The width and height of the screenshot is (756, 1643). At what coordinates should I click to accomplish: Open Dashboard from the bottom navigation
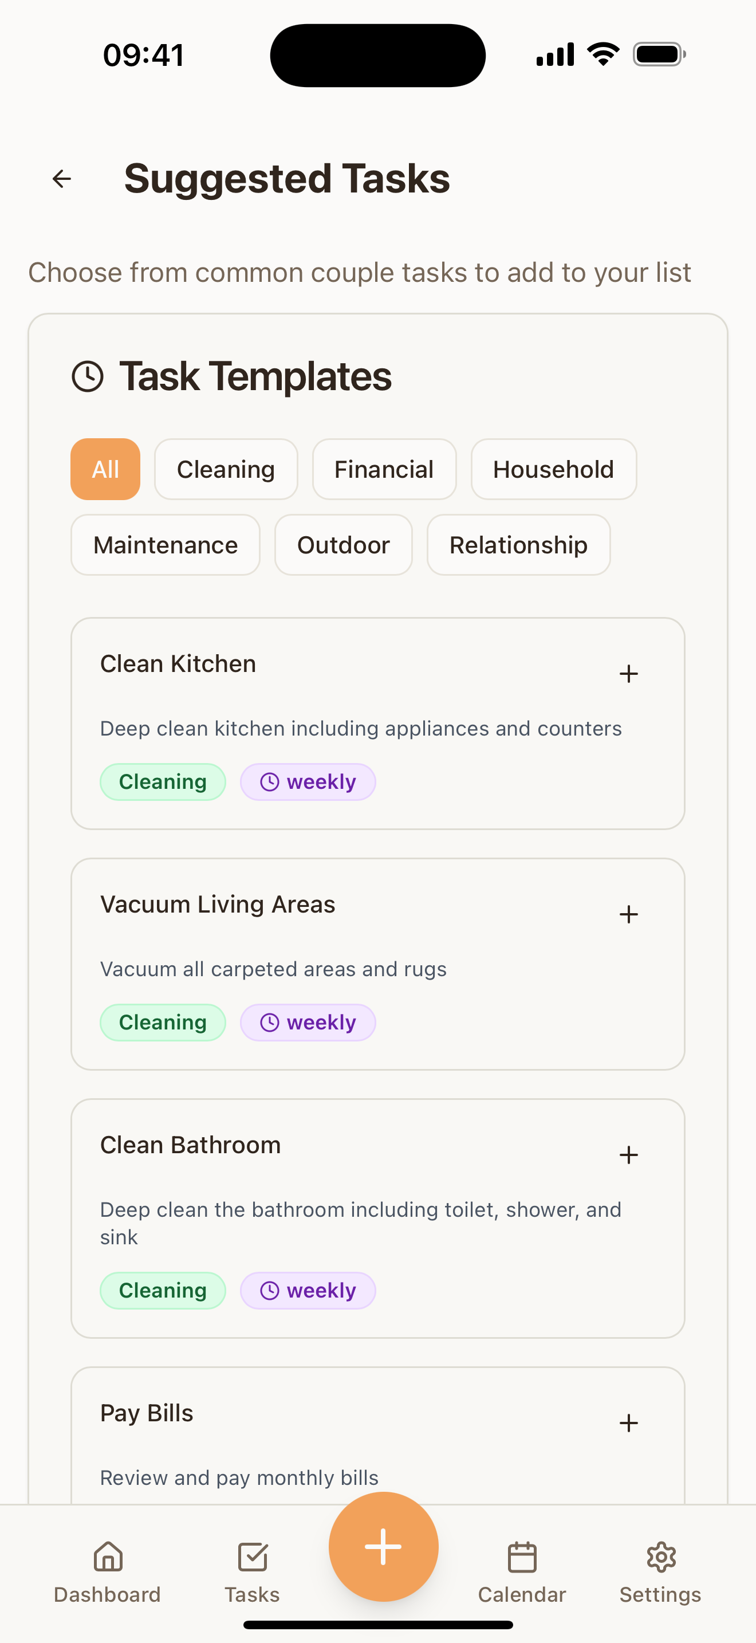[x=107, y=1572]
